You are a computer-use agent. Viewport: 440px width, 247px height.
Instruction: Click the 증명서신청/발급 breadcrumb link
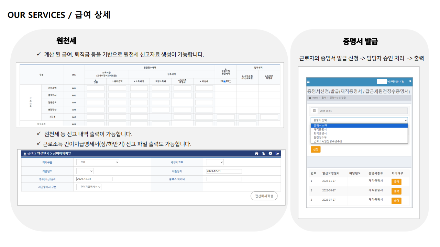tap(338, 98)
